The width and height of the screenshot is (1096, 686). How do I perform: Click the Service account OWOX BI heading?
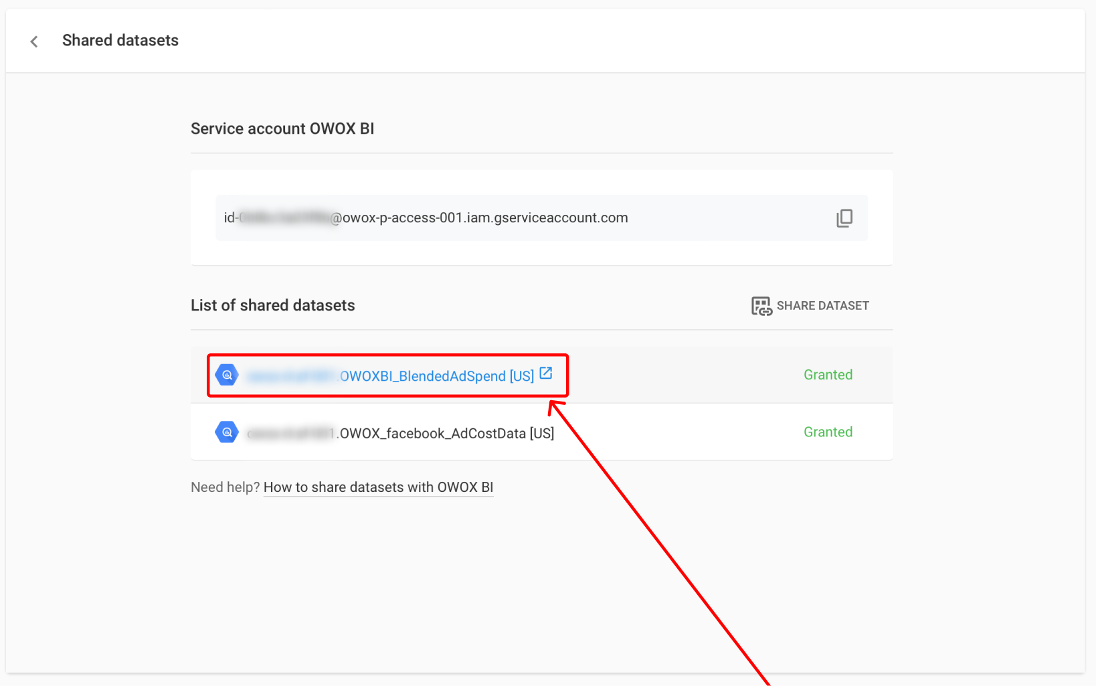pos(282,128)
